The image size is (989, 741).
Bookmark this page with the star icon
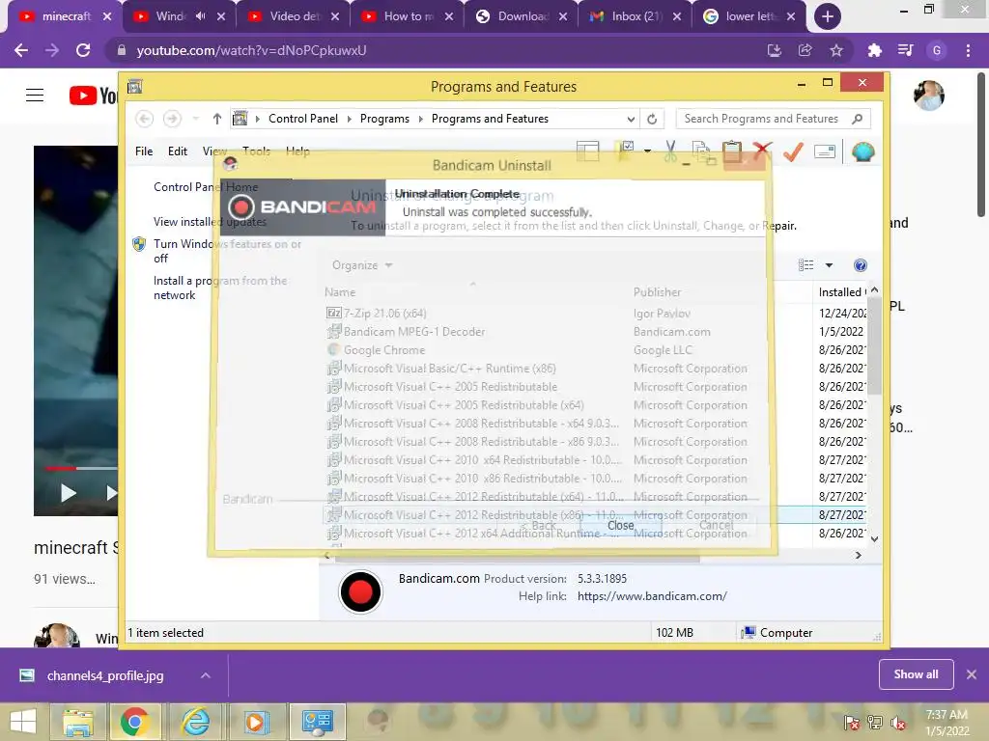tap(836, 50)
